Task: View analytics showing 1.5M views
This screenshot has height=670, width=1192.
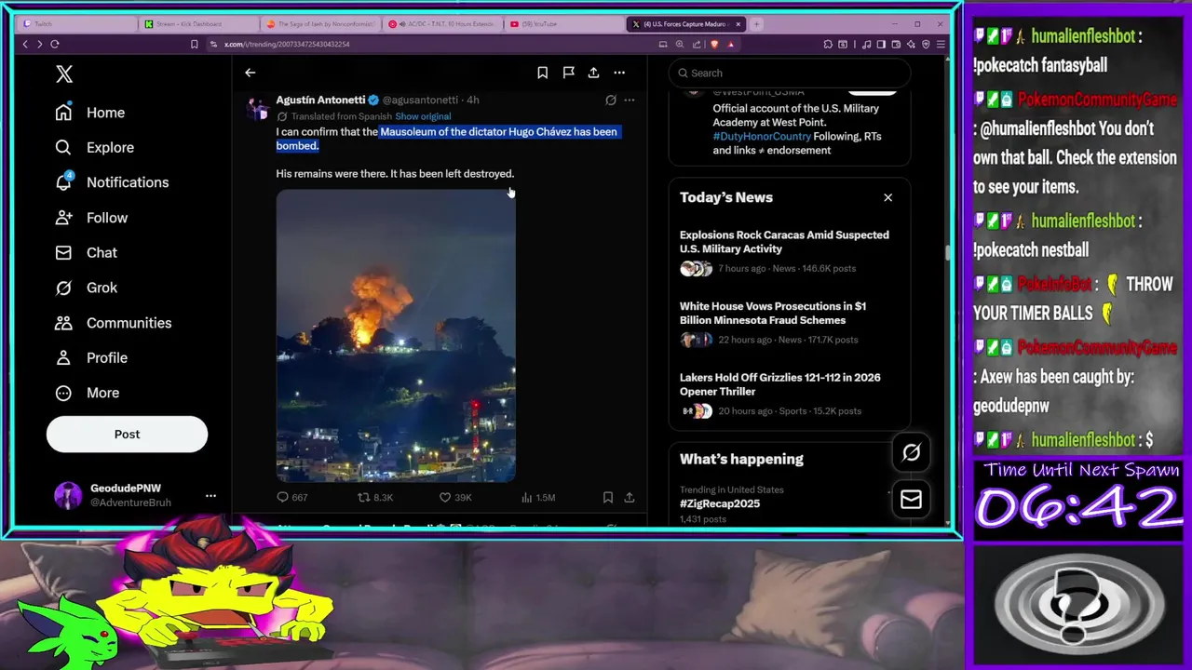Action: pyautogui.click(x=538, y=498)
